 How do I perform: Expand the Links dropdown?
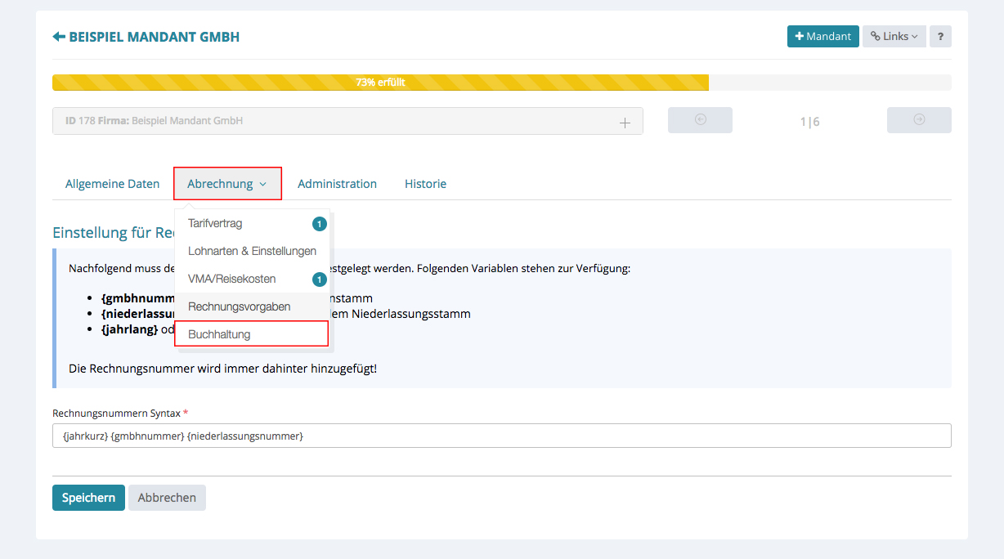click(x=894, y=37)
